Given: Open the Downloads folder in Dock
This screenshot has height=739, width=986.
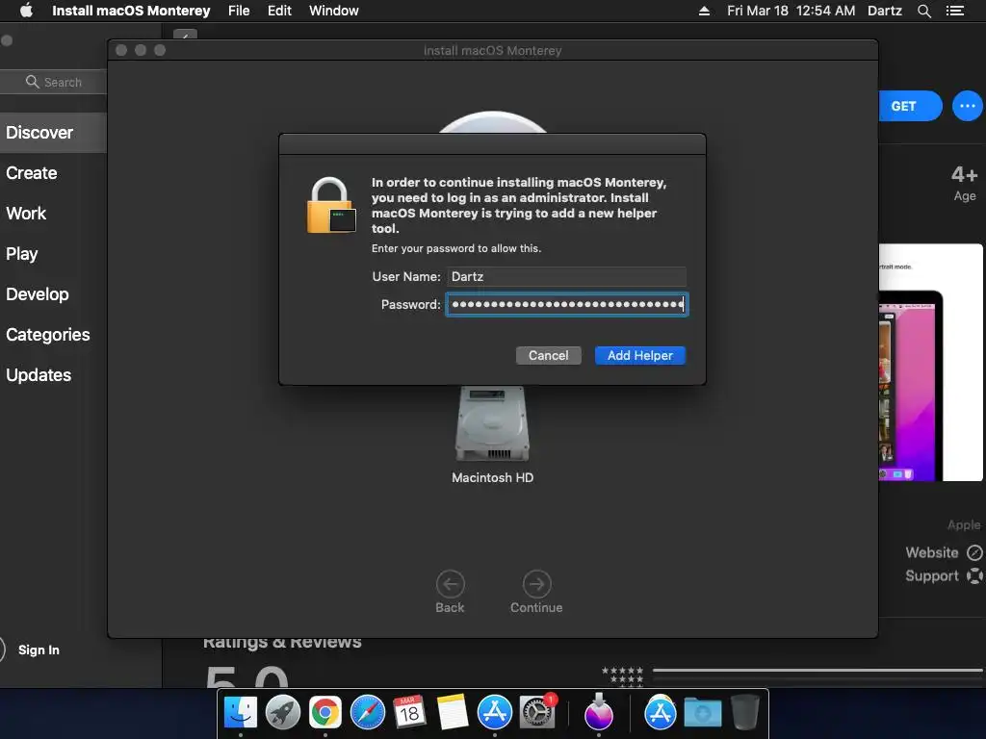Looking at the screenshot, I should (x=702, y=713).
